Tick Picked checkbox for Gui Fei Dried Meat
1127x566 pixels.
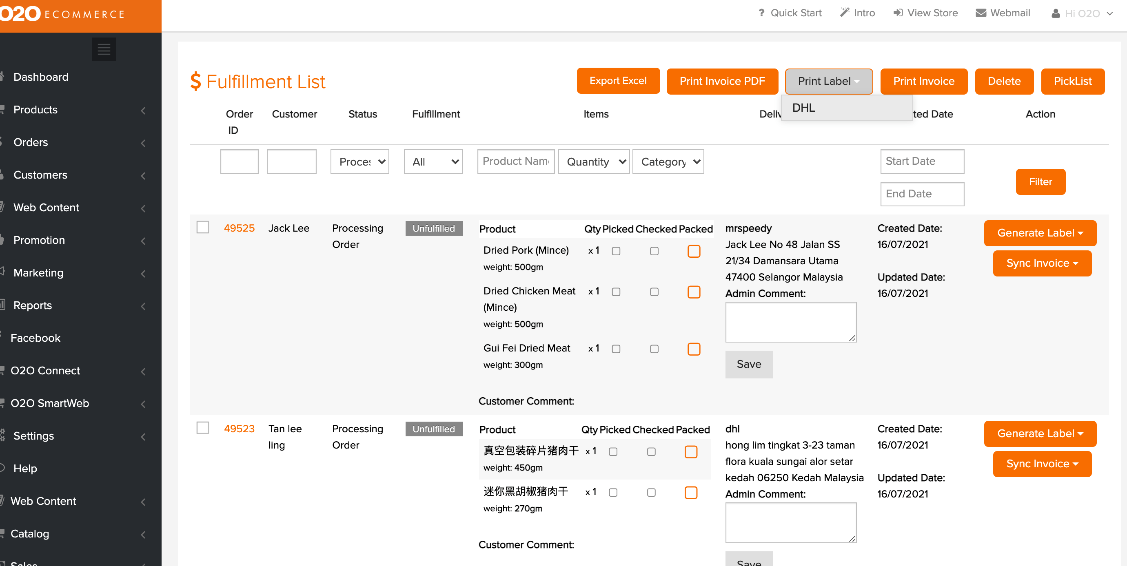coord(616,349)
